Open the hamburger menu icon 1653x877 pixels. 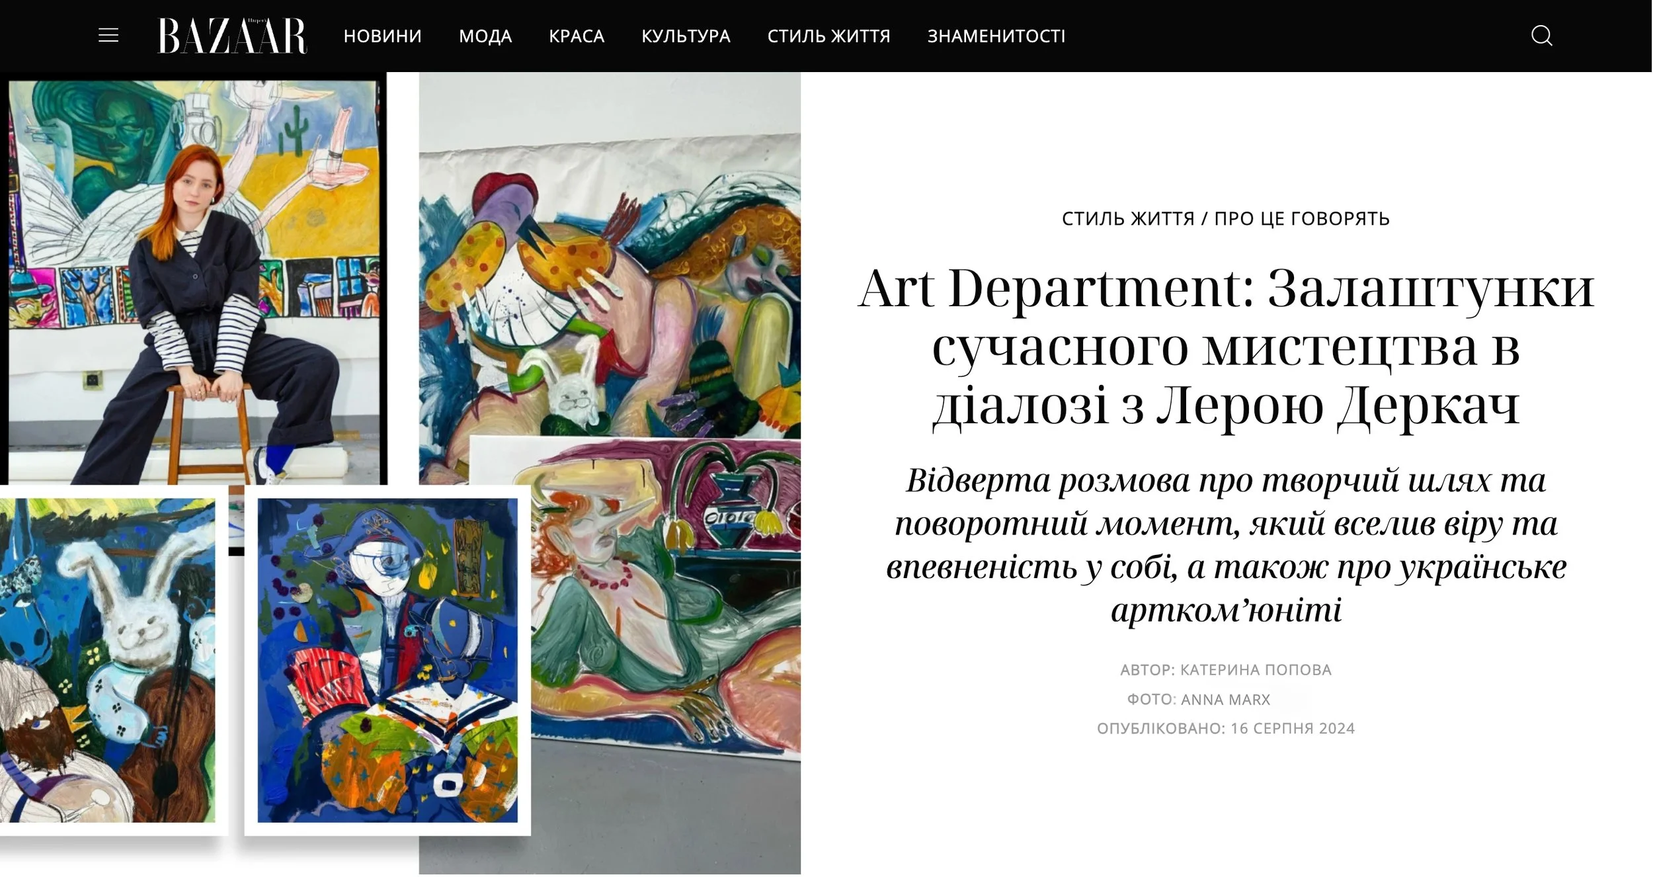point(108,36)
